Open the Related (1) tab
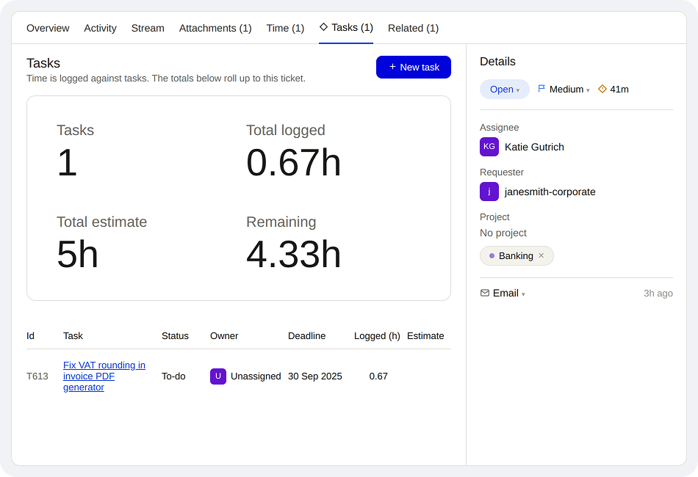 click(x=413, y=28)
